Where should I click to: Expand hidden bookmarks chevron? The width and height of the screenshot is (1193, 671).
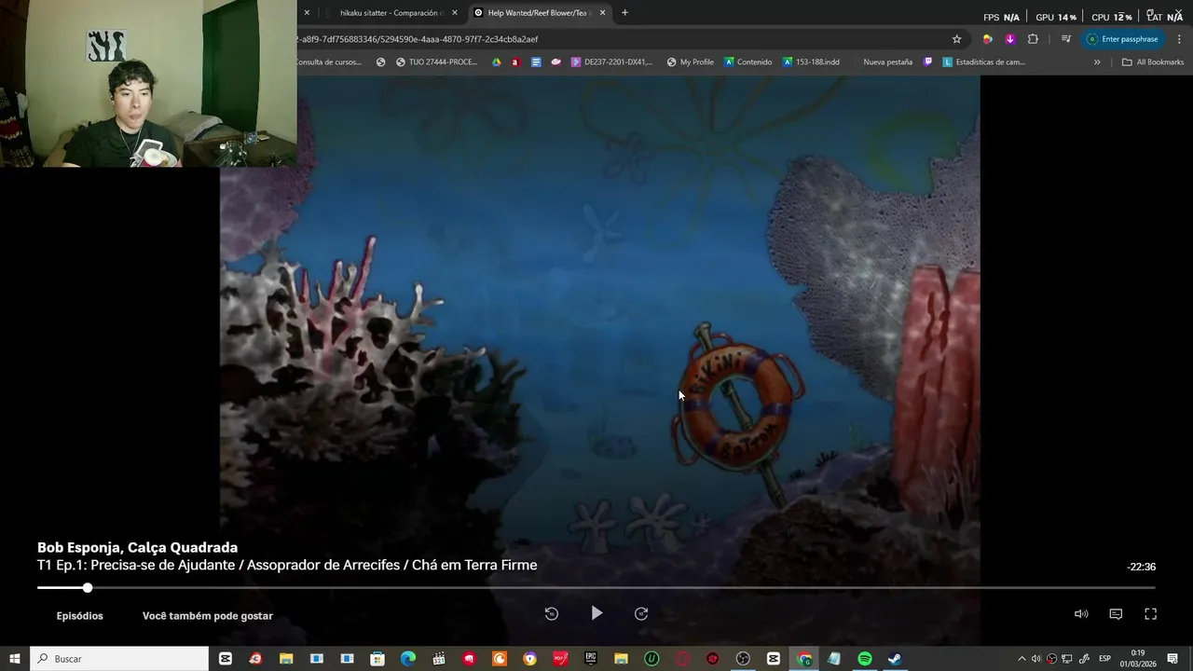point(1097,62)
